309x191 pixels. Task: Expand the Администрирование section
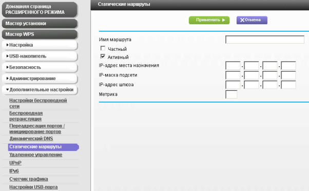tap(40, 79)
